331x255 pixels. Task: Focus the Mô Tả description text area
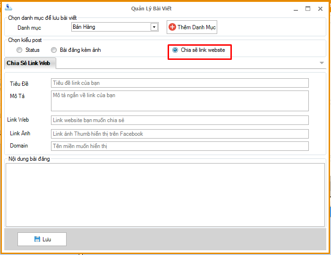(x=180, y=101)
